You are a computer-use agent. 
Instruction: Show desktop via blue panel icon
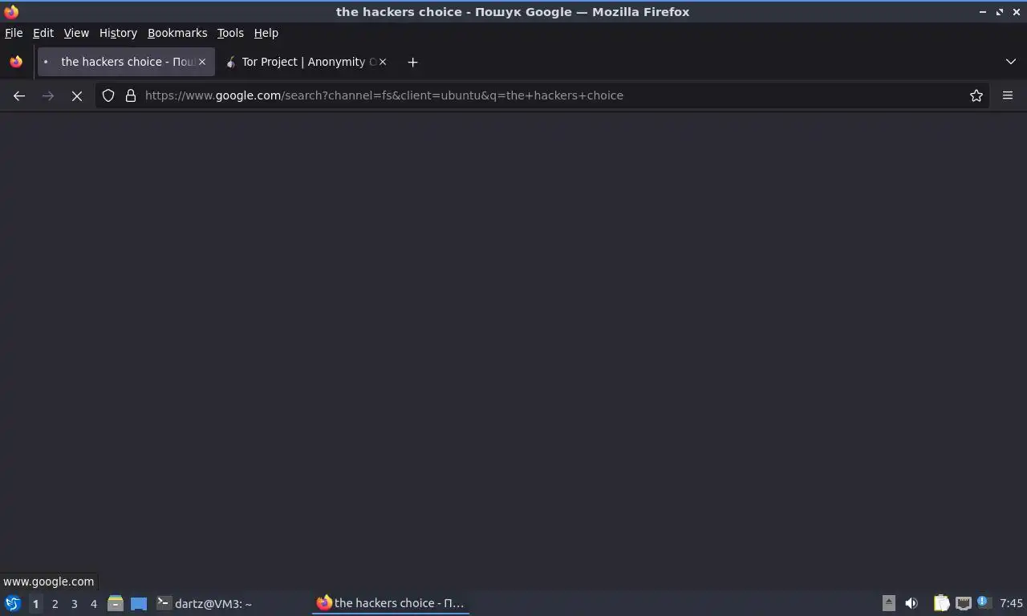(139, 603)
